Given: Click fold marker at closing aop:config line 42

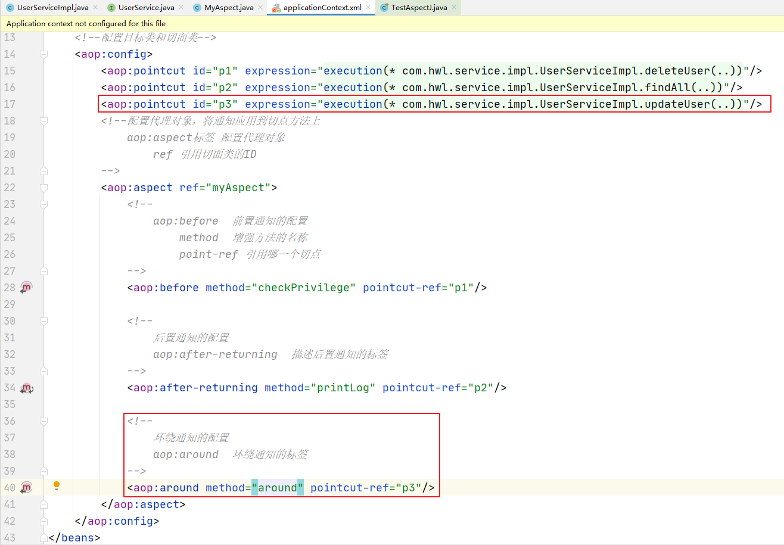Looking at the screenshot, I should tap(43, 521).
